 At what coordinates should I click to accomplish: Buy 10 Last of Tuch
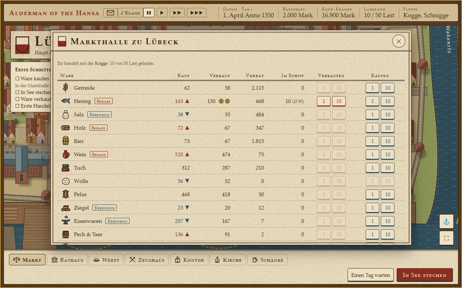[x=388, y=168]
